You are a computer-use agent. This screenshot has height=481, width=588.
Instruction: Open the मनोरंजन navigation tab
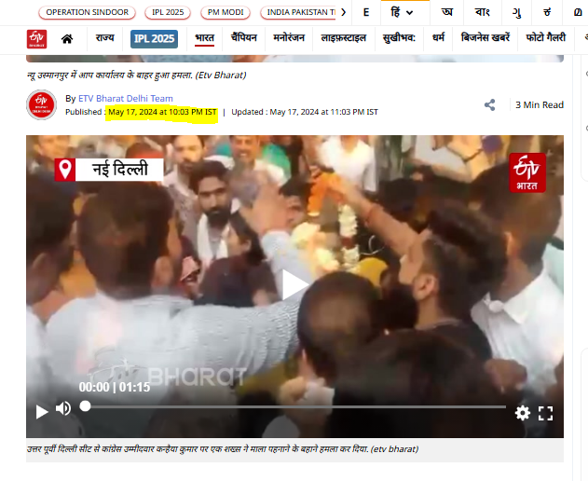coord(289,38)
